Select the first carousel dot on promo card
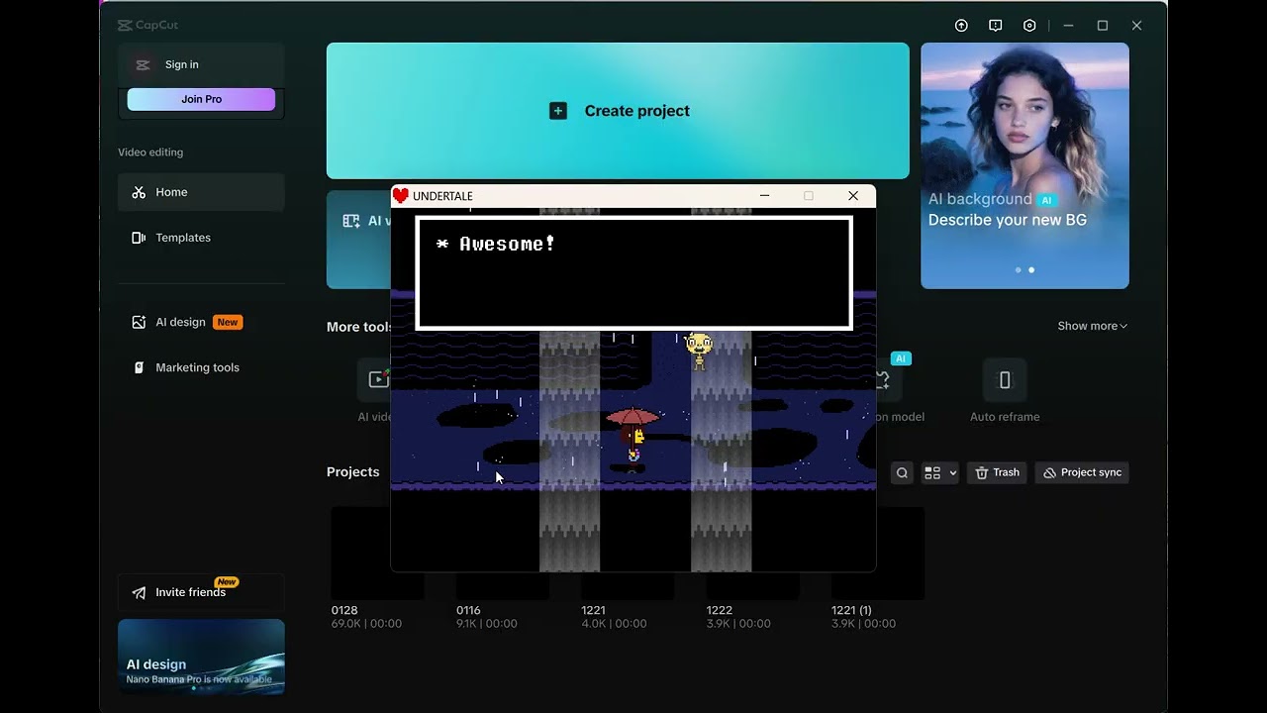 point(1018,269)
